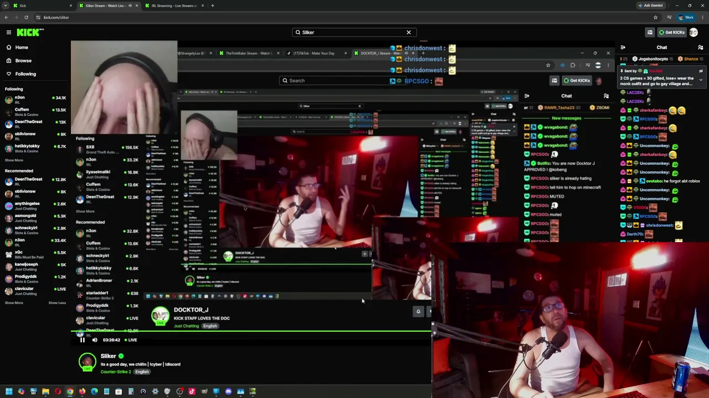709x398 pixels.
Task: Open the chat users icon in Chat header
Action: (701, 48)
